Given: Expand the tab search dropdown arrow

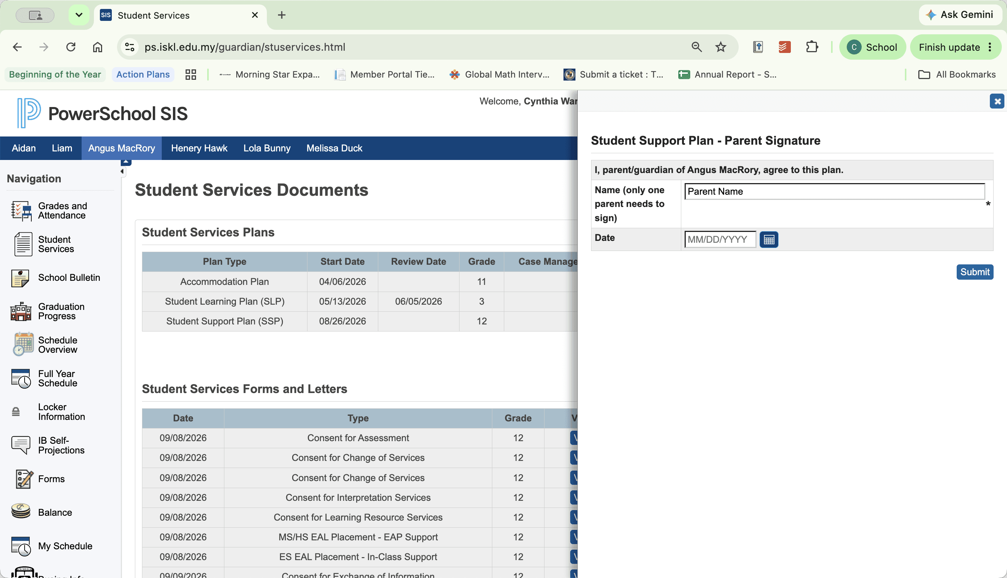Looking at the screenshot, I should [79, 15].
